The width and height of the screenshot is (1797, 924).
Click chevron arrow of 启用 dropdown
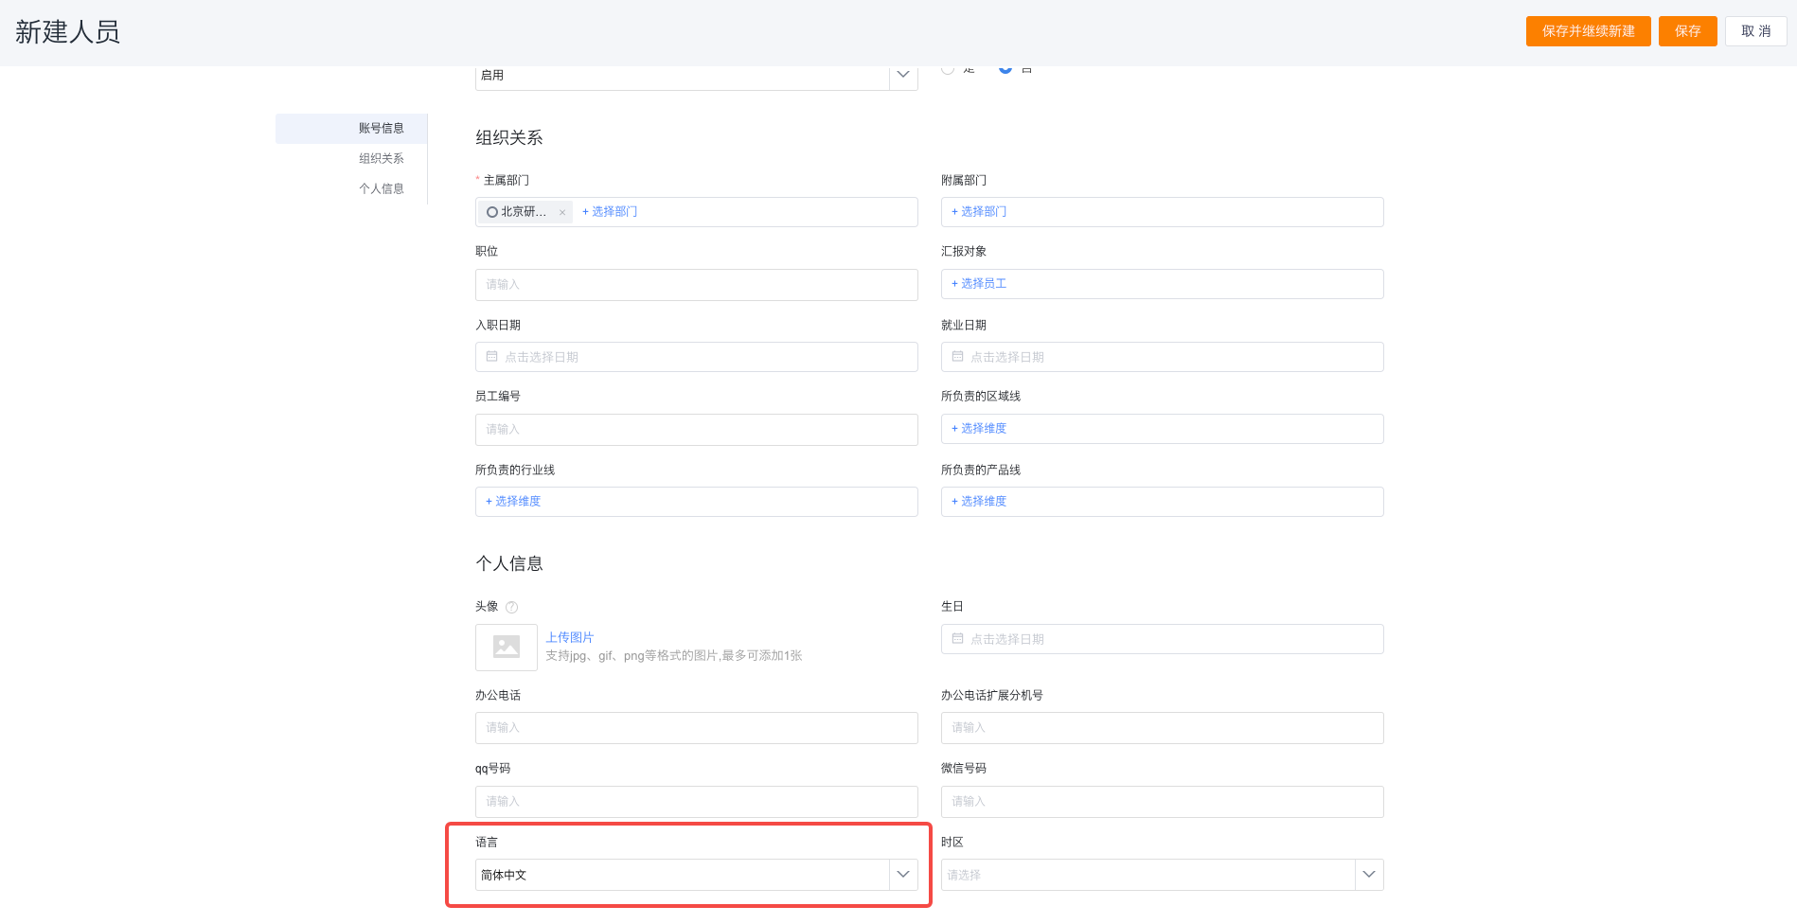903,75
